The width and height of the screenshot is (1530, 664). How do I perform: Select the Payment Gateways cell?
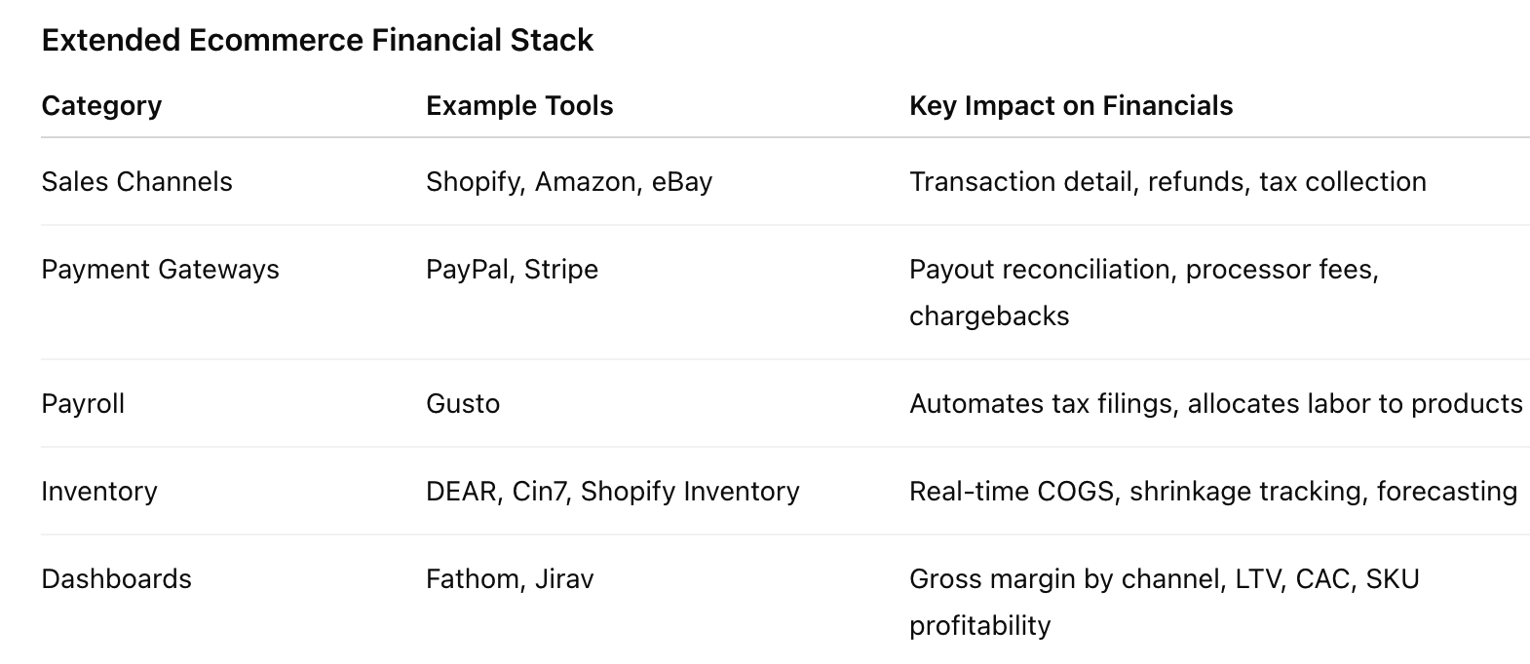coord(160,270)
